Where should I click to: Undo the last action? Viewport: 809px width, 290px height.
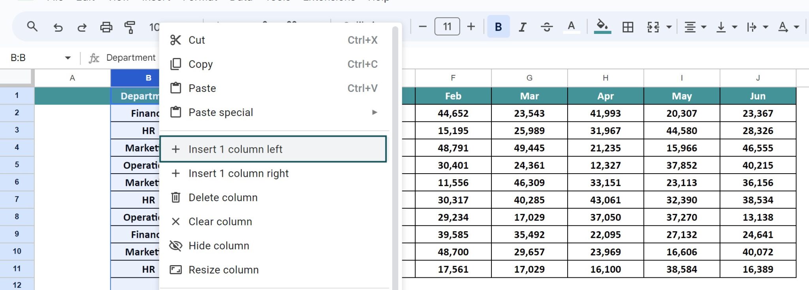tap(58, 27)
